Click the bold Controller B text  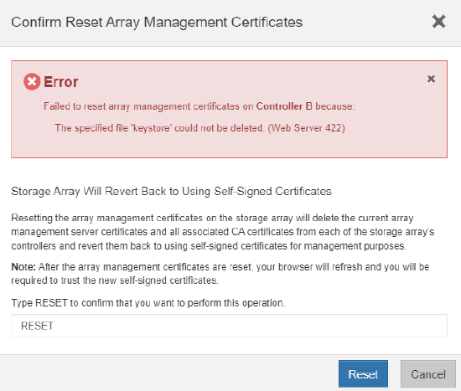click(x=284, y=106)
